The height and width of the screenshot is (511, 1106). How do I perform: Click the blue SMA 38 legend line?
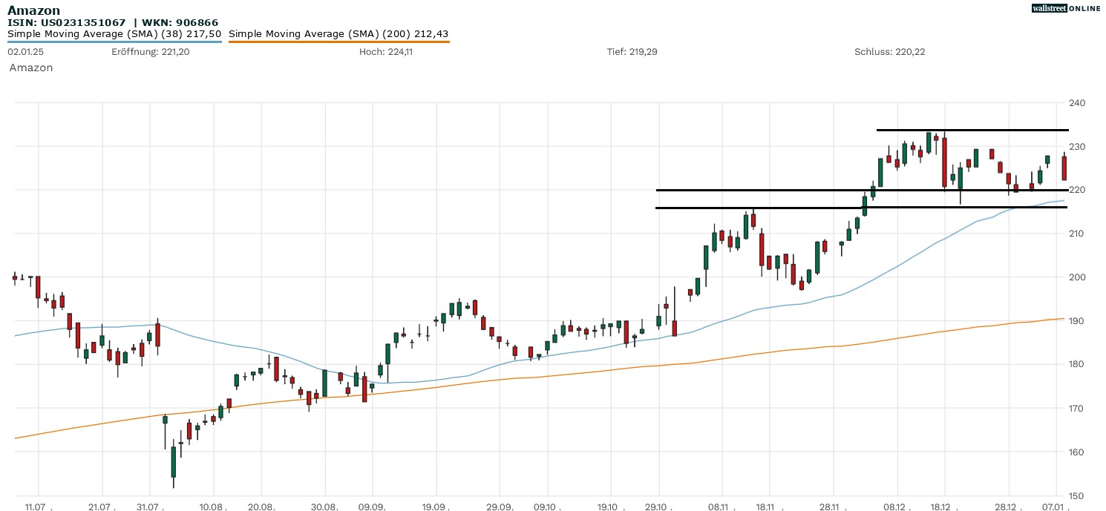click(115, 42)
